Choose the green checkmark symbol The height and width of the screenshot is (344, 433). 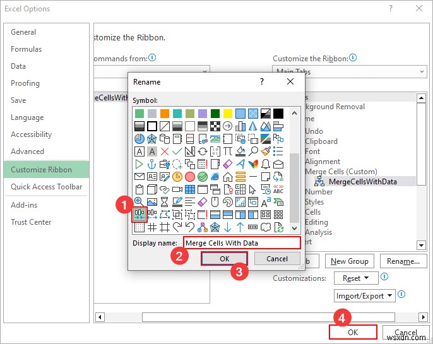[177, 151]
